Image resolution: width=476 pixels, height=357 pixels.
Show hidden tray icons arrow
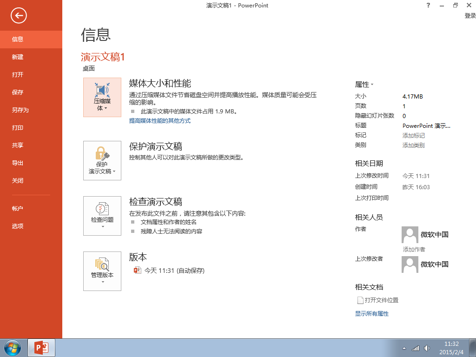[404, 348]
